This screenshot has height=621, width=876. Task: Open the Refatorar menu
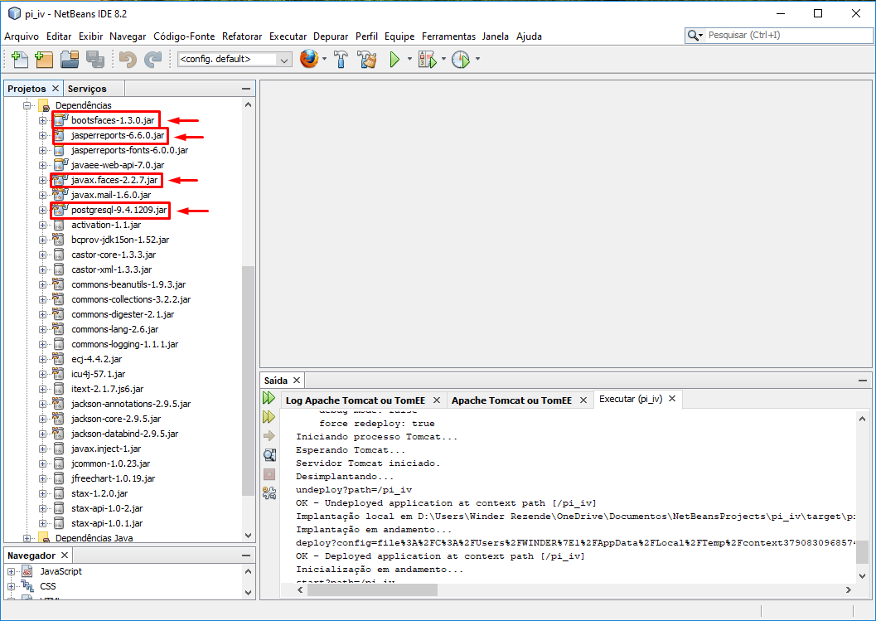242,36
